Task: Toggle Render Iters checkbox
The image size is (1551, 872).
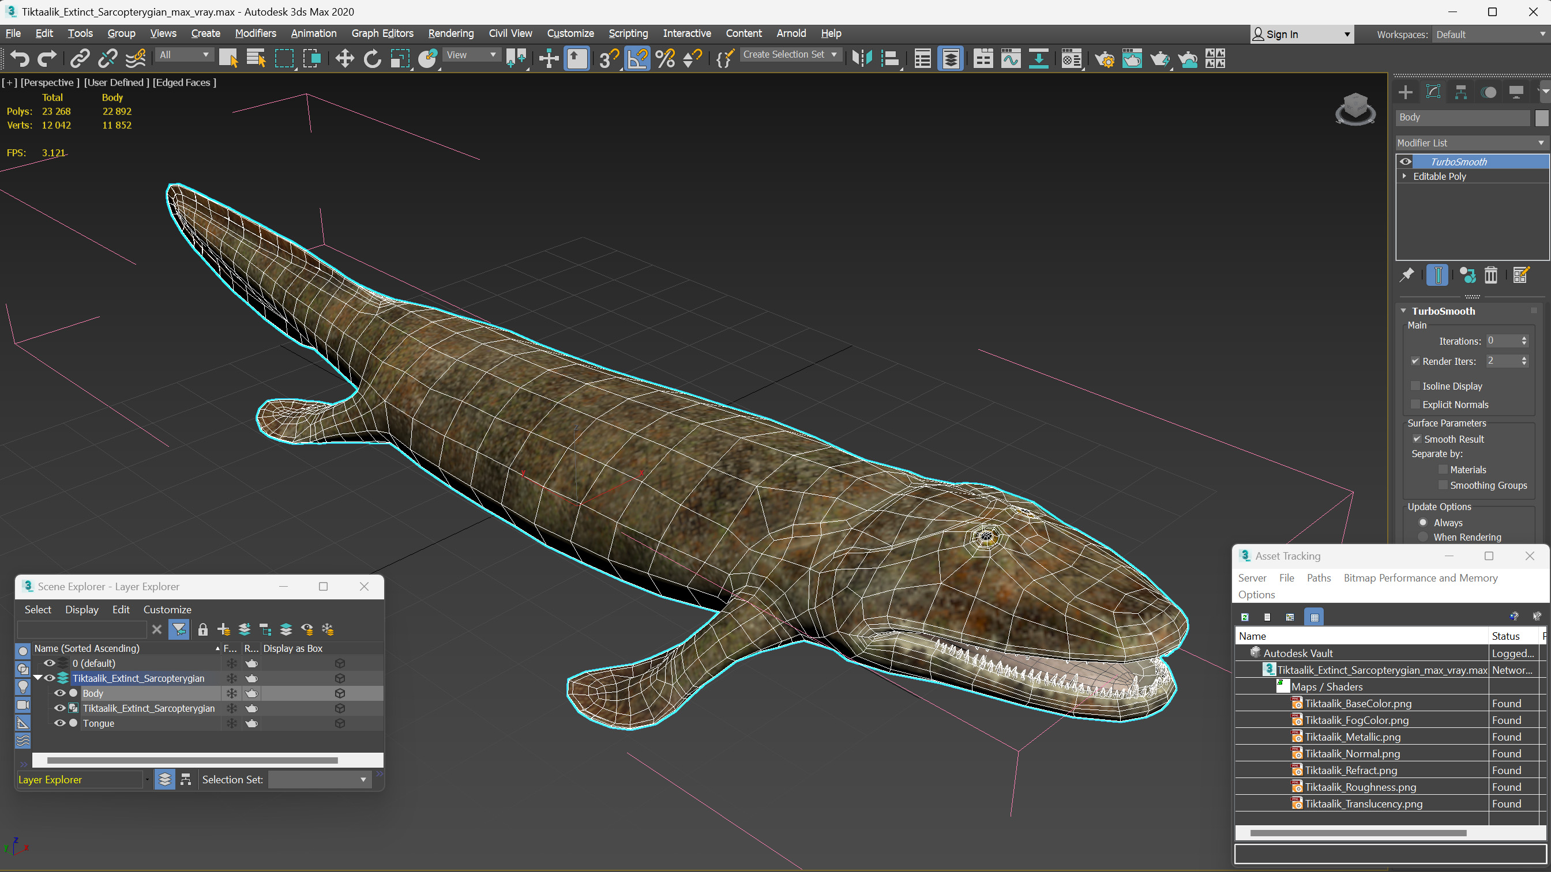Action: pos(1415,361)
